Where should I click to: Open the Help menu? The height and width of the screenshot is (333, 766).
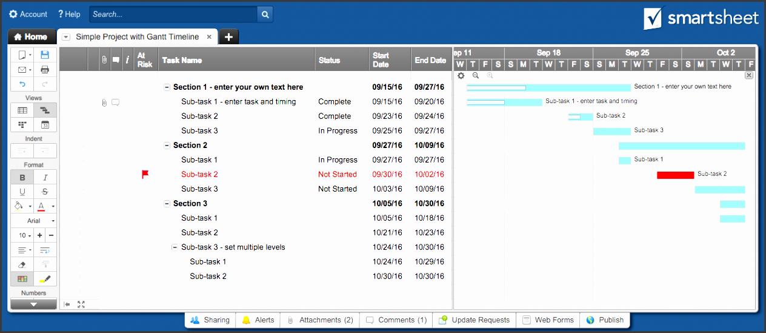pos(69,14)
